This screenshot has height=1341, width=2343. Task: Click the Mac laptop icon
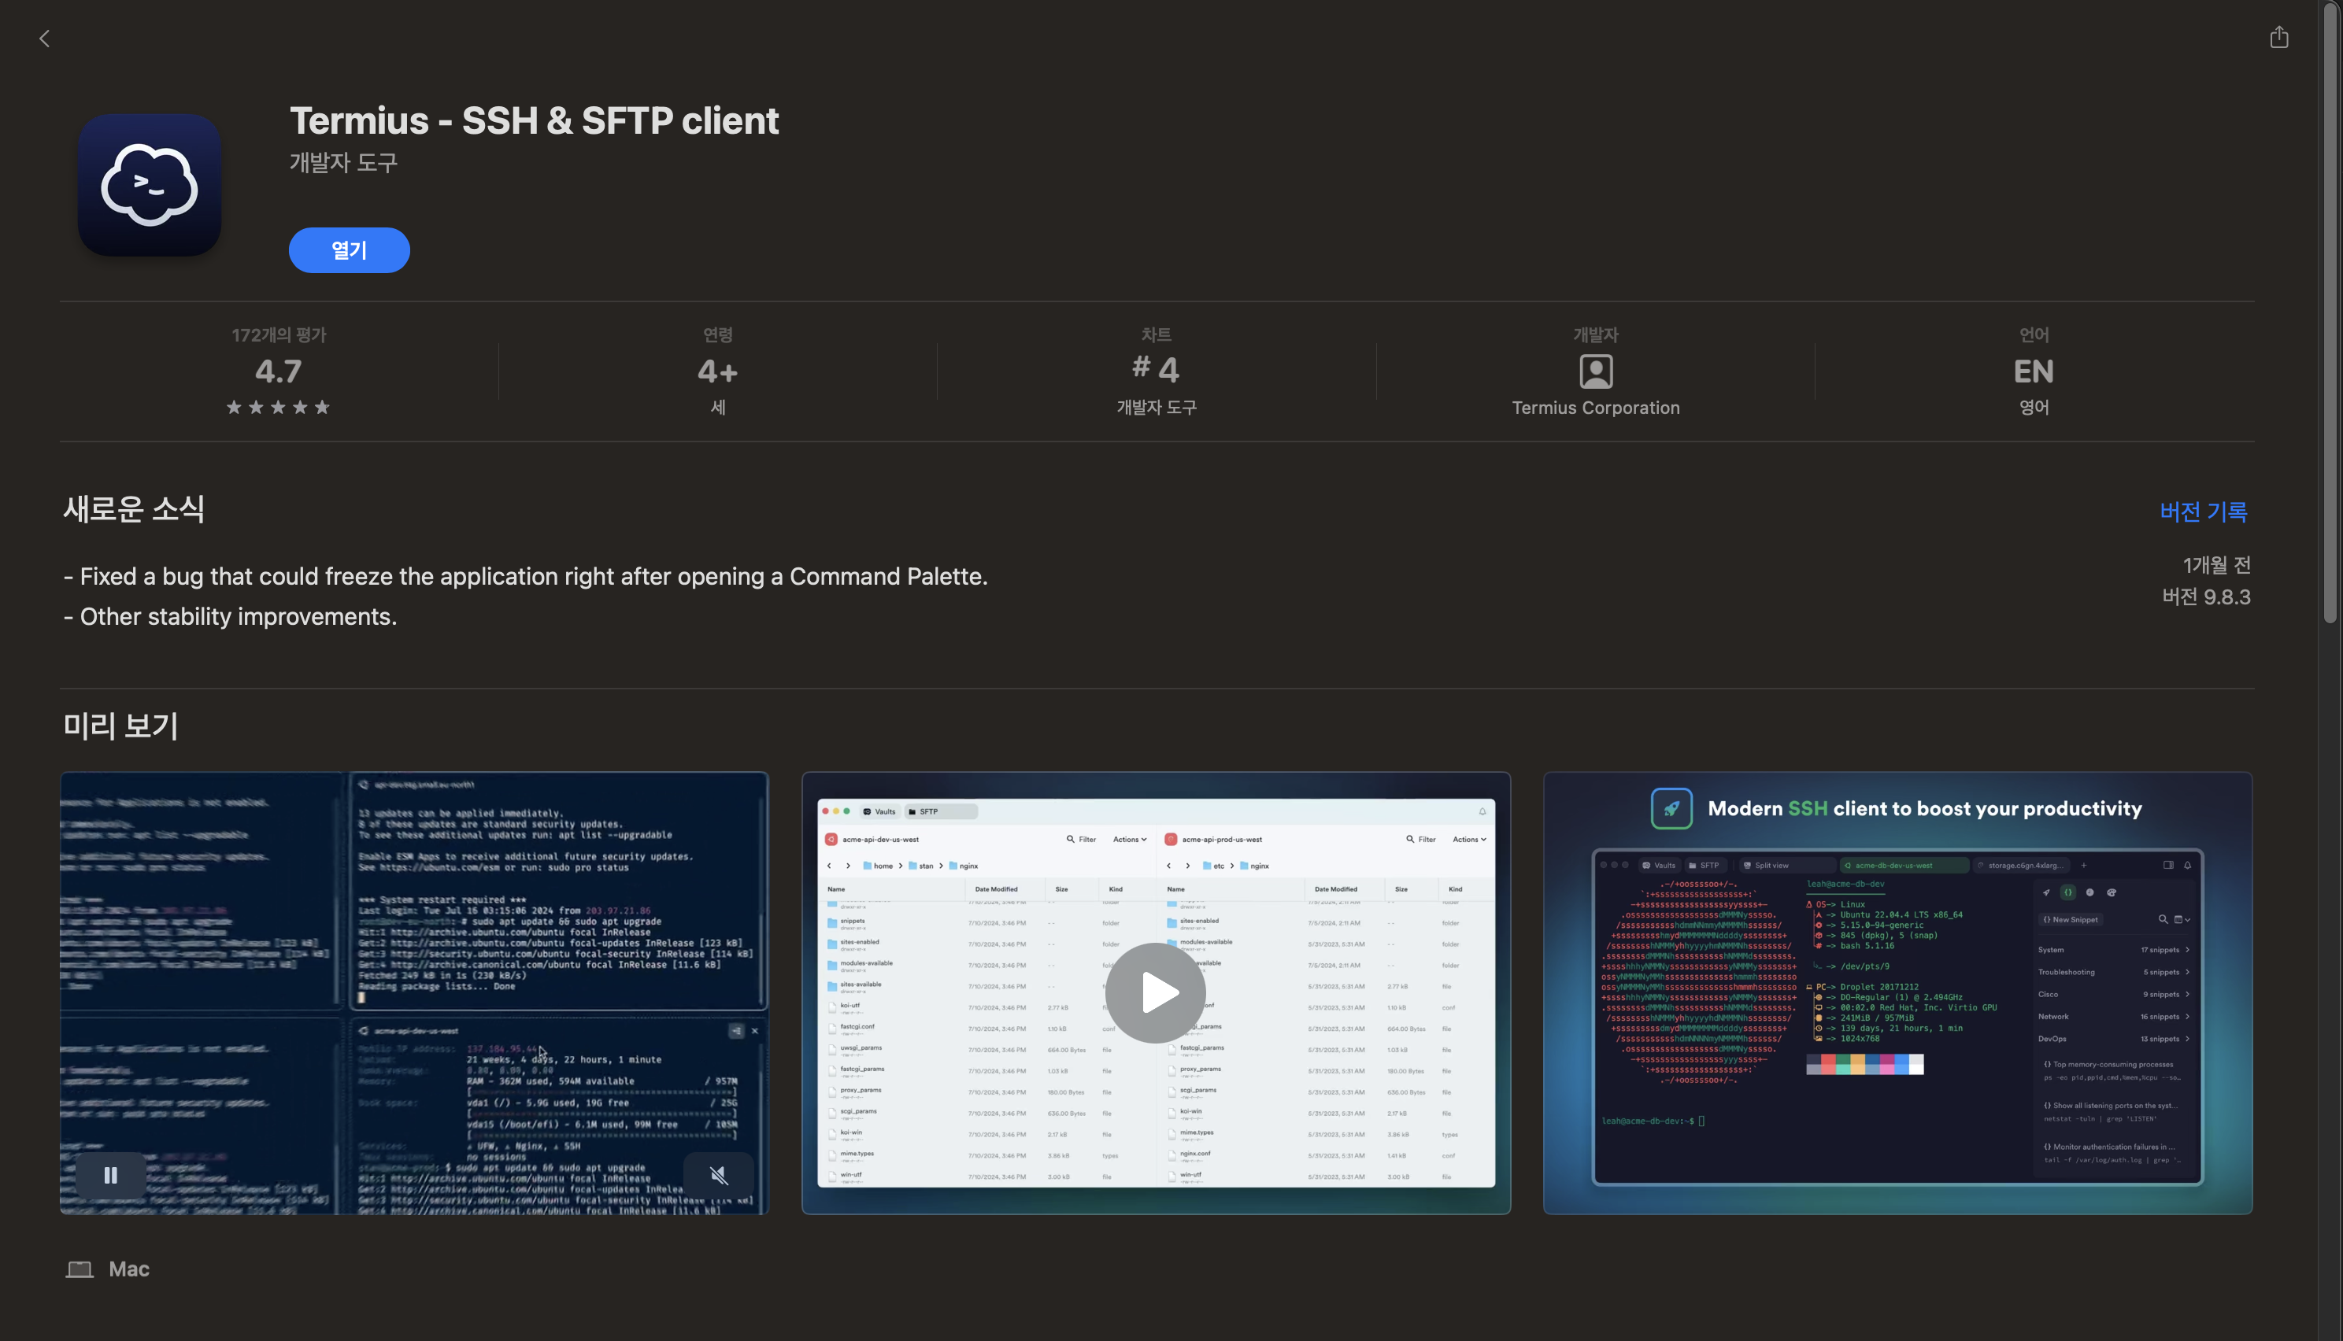(80, 1269)
